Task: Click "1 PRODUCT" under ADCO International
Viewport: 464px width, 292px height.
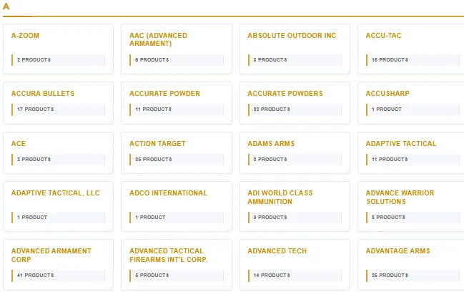Action: pyautogui.click(x=150, y=218)
